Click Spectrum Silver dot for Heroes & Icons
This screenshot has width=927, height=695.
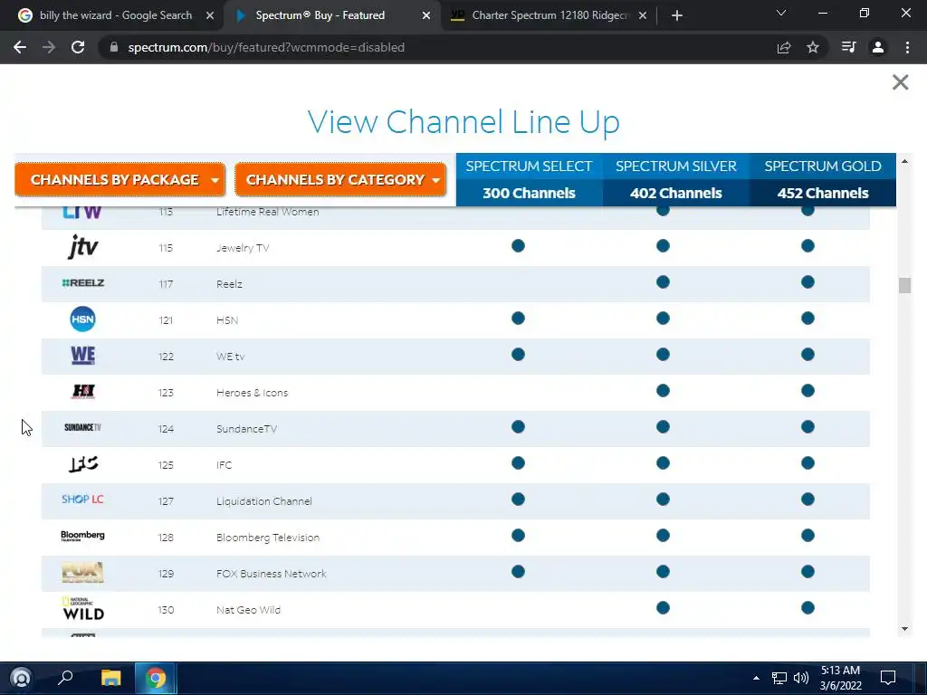[x=664, y=391]
